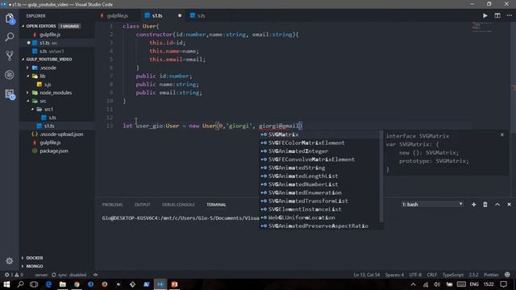Add a new terminal with plus icon

click(473, 204)
